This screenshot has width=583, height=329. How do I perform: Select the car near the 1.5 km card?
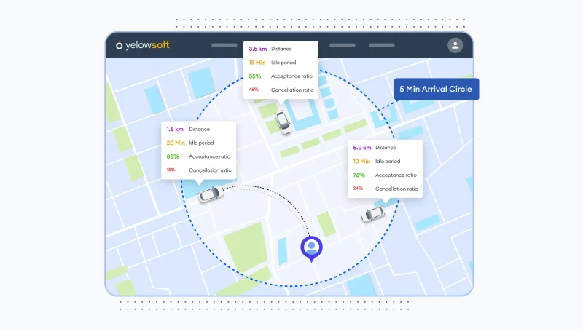209,194
